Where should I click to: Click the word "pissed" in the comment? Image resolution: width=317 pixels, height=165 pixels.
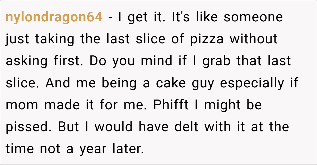pyautogui.click(x=29, y=127)
